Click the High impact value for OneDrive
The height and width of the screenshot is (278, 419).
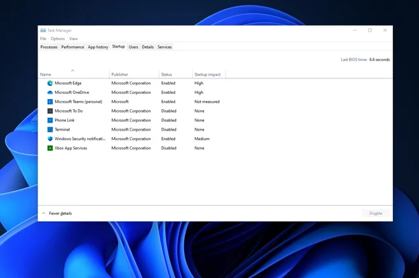click(199, 92)
